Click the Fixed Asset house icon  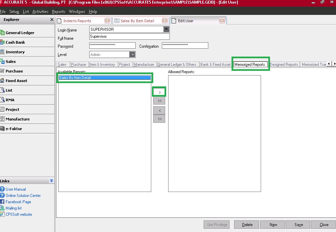click(2, 81)
